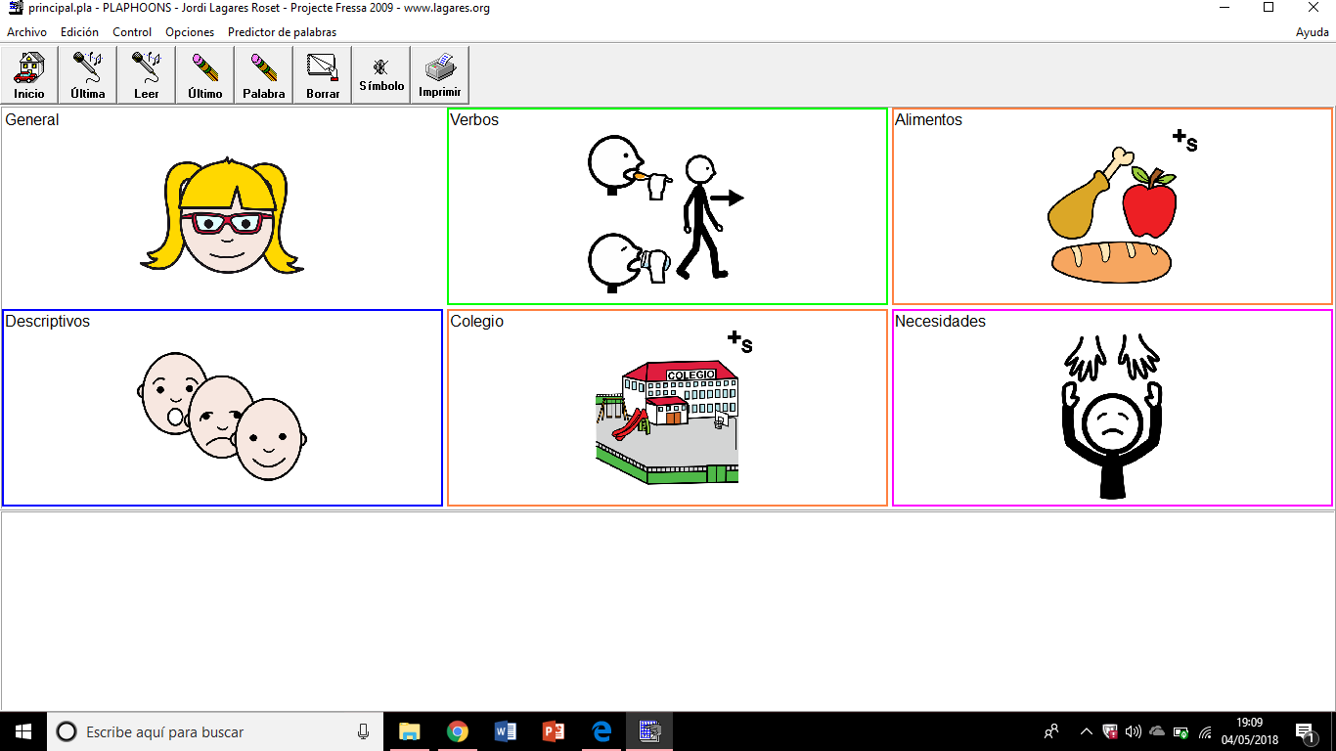The image size is (1336, 751).
Task: Open the notification action center
Action: tap(1305, 731)
